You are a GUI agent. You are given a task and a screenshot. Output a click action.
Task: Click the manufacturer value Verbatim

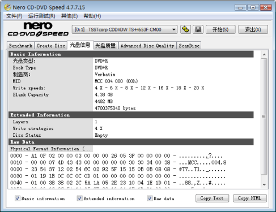point(105,75)
